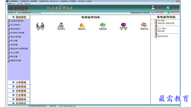
Task: Click red link text beside QQ penguin
Action: [x=159, y=7]
